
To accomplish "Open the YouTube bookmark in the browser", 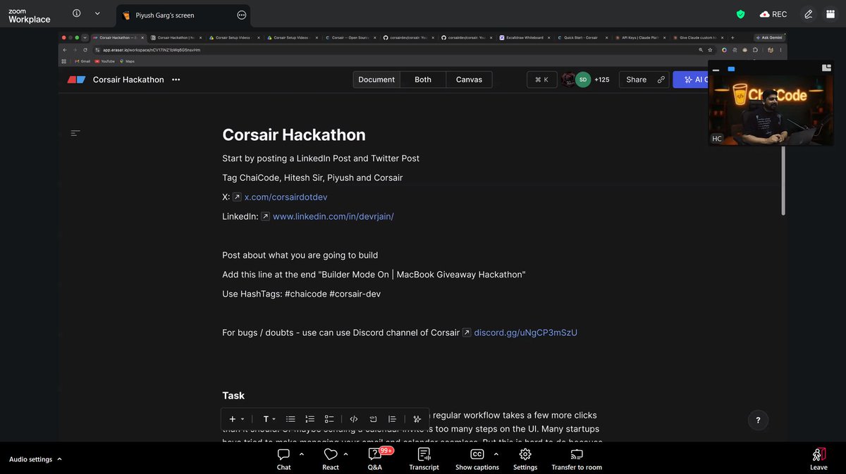I will pos(104,61).
